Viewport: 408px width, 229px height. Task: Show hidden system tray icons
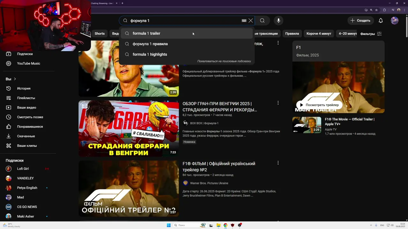pos(371,225)
